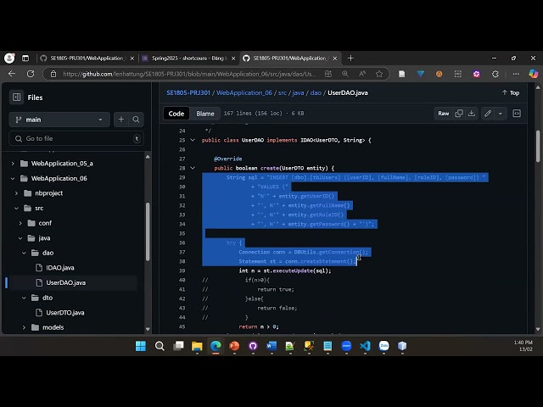
Task: Open edit options dropdown arrow beside pencil
Action: (x=501, y=113)
